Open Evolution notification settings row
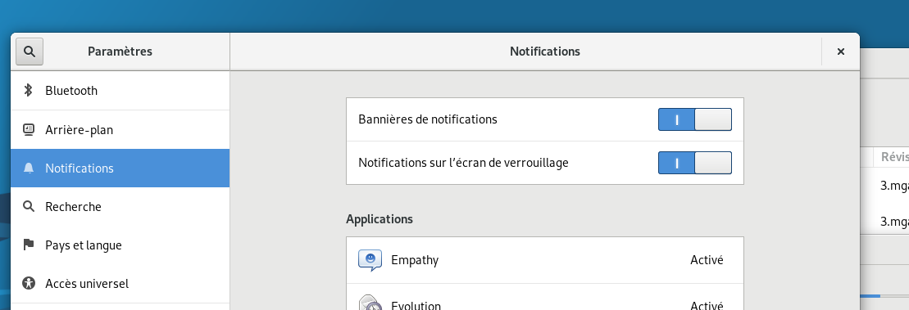 (x=544, y=297)
